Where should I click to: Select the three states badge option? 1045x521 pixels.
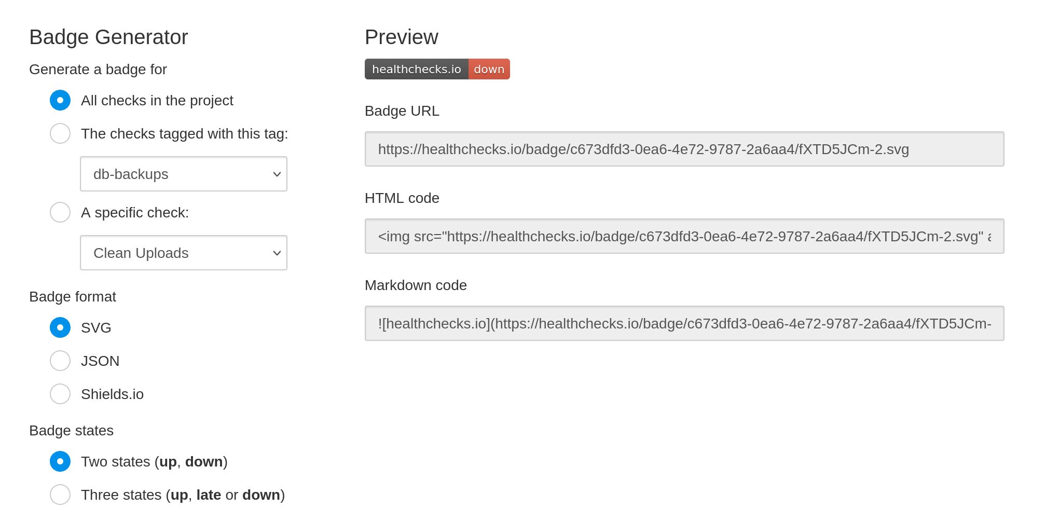60,495
